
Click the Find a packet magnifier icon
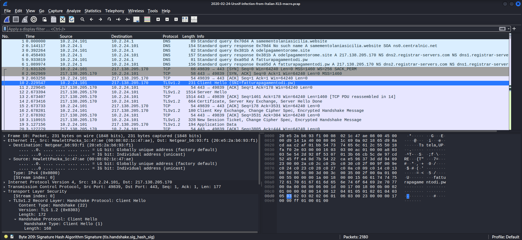pos(82,19)
